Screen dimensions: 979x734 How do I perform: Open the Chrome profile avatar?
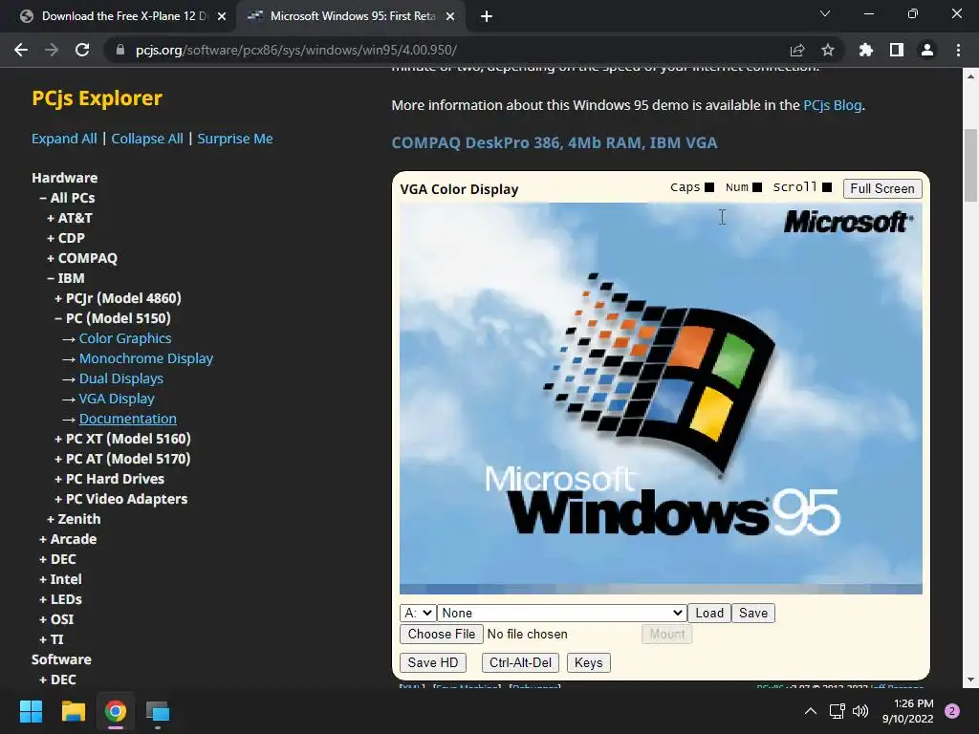click(927, 50)
